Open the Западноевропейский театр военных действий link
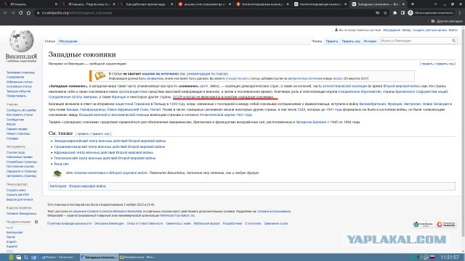 110,141
